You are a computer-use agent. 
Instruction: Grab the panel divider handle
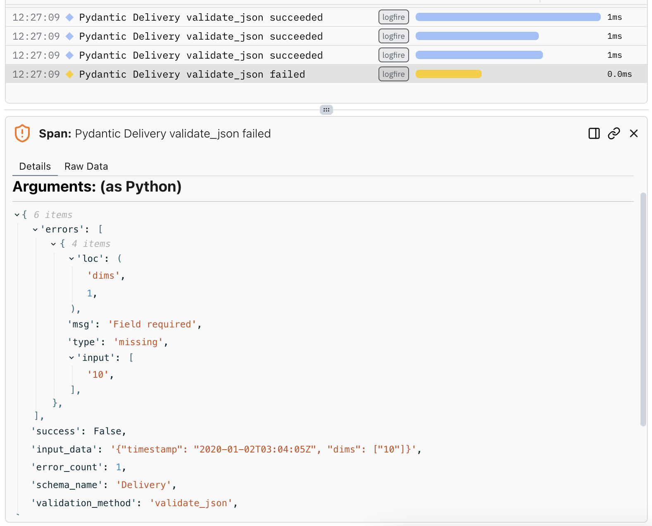[326, 110]
